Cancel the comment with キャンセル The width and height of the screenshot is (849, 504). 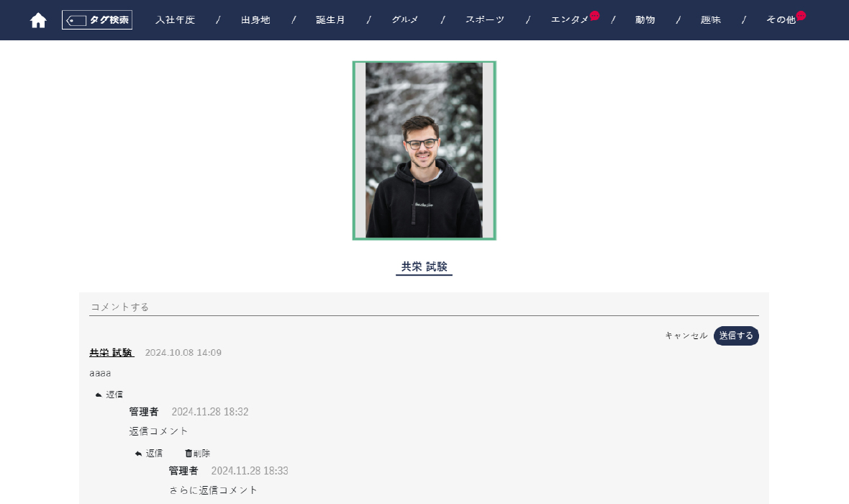point(686,336)
